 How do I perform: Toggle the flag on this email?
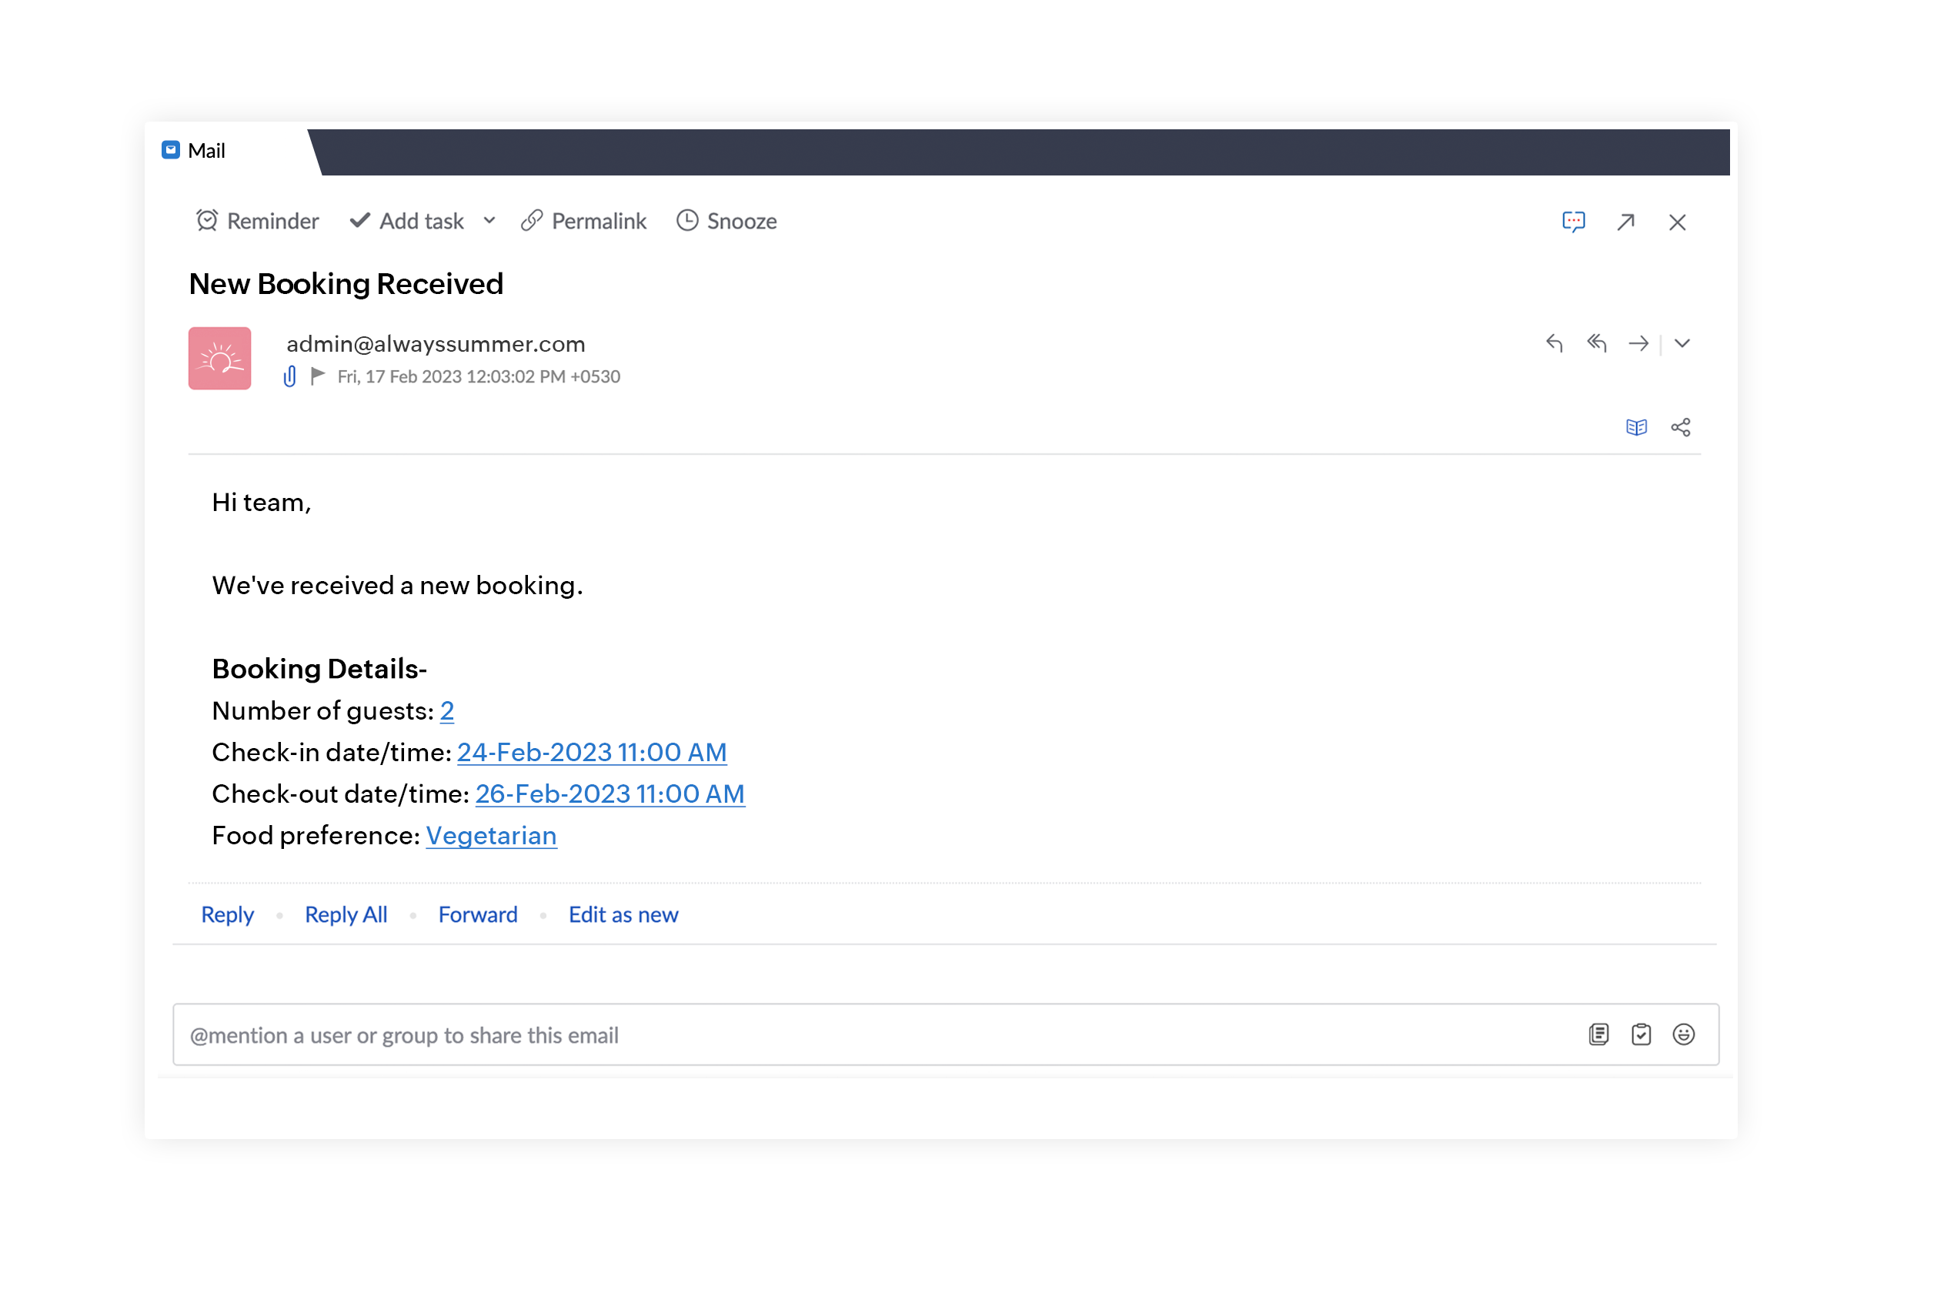click(317, 376)
